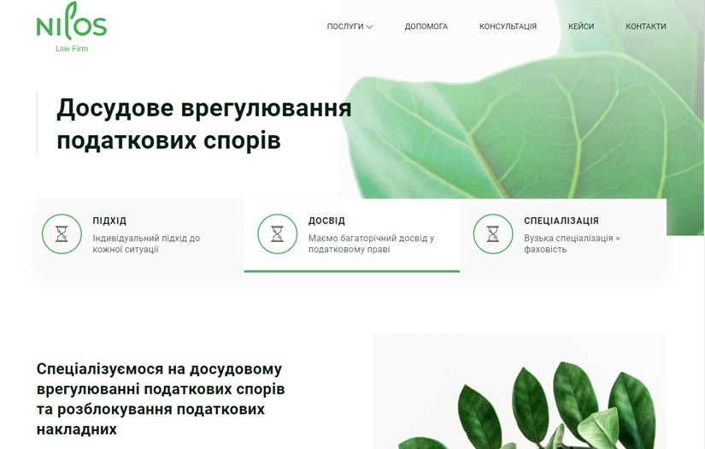The image size is (705, 449).
Task: Open the КОНСУЛЬТАЦІЯ menu link
Action: tap(508, 27)
